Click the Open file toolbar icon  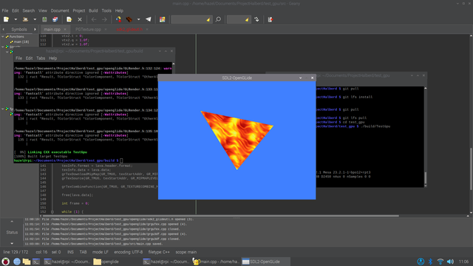click(25, 19)
